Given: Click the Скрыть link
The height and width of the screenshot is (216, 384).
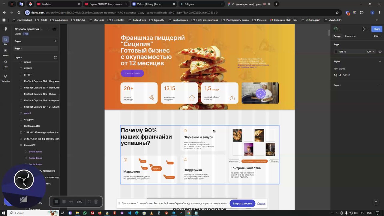Looking at the screenshot, I should click(x=261, y=203).
